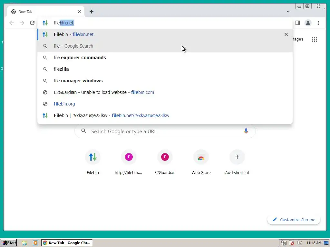Open the volume speaker tray icon
Image resolution: width=330 pixels, height=247 pixels.
pyautogui.click(x=299, y=243)
